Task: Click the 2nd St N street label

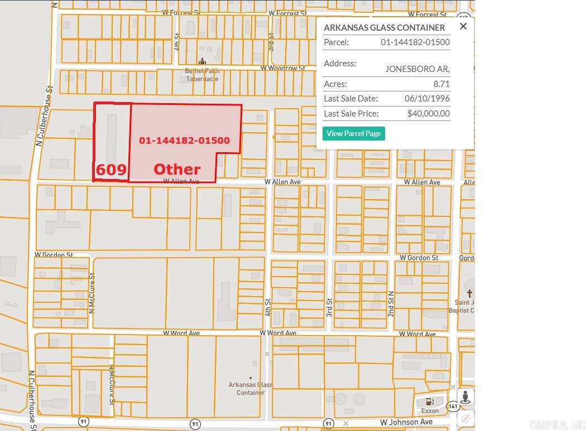Action: [391, 304]
